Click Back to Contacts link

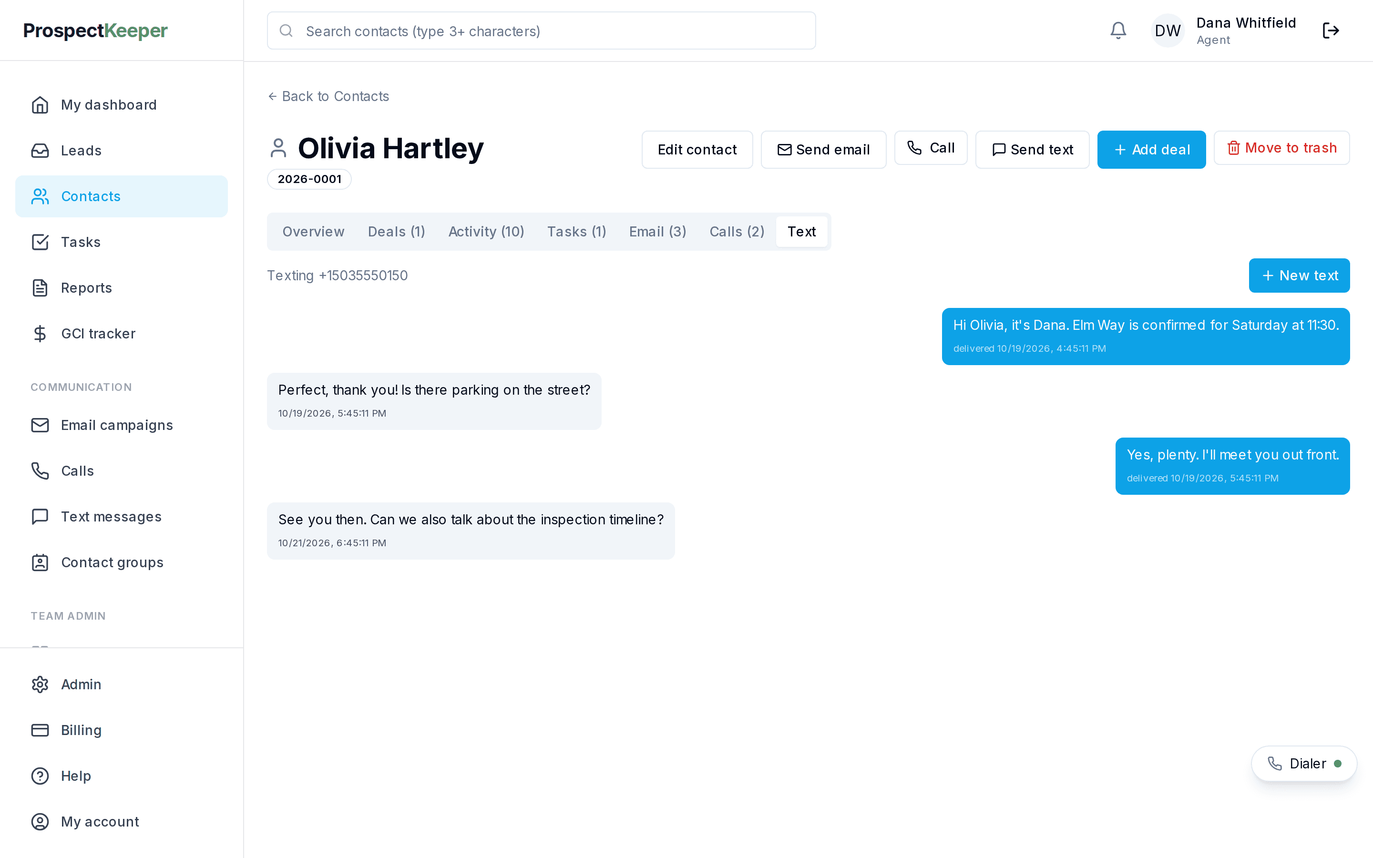click(x=328, y=96)
